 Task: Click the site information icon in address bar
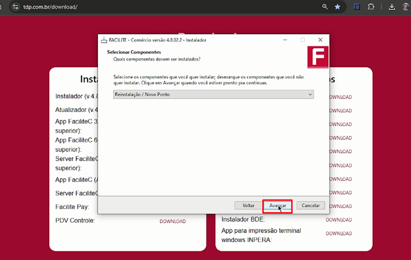[16, 7]
